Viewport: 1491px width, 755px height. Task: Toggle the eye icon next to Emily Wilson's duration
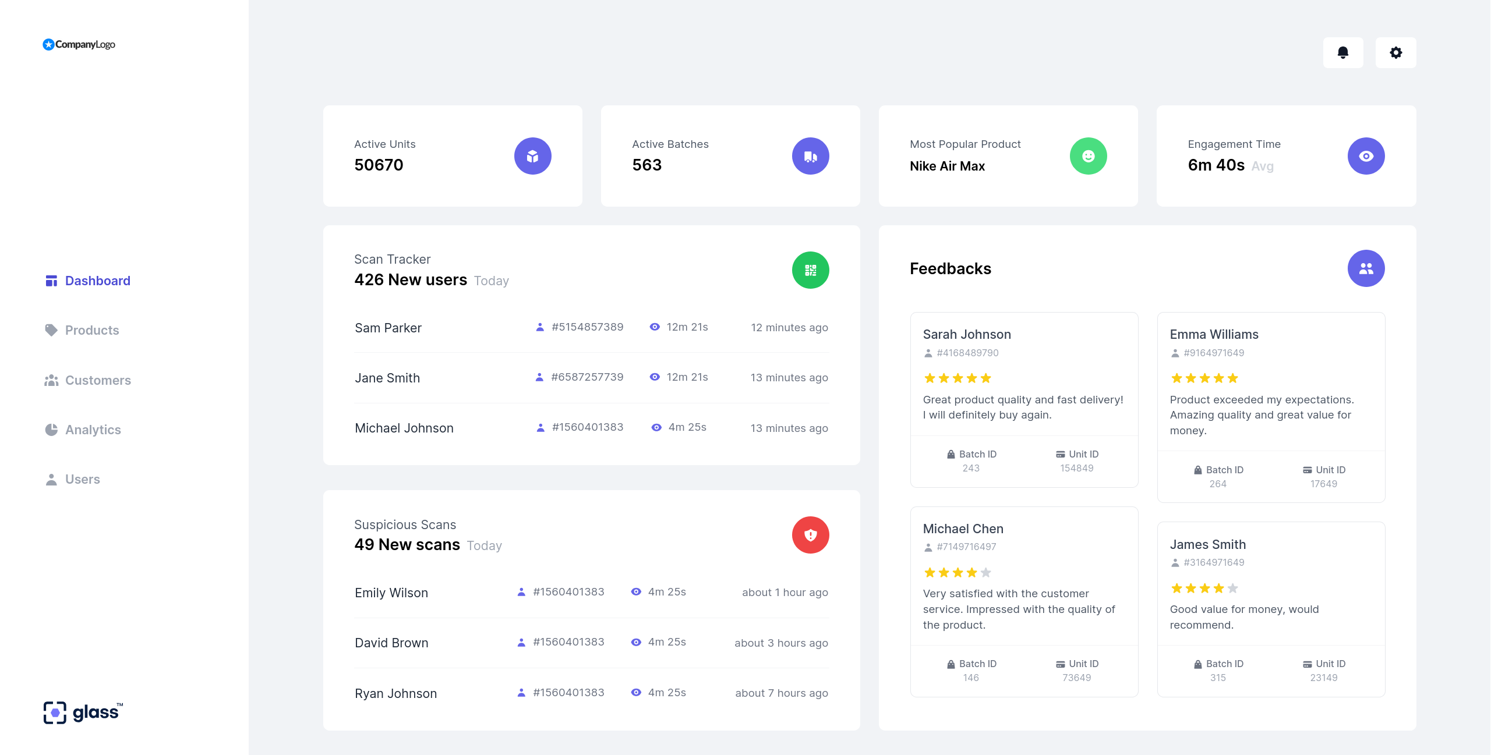click(635, 591)
